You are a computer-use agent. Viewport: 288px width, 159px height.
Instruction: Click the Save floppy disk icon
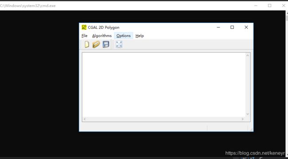[x=106, y=44]
